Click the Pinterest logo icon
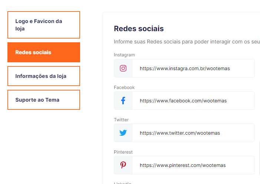The image size is (260, 184). (123, 165)
